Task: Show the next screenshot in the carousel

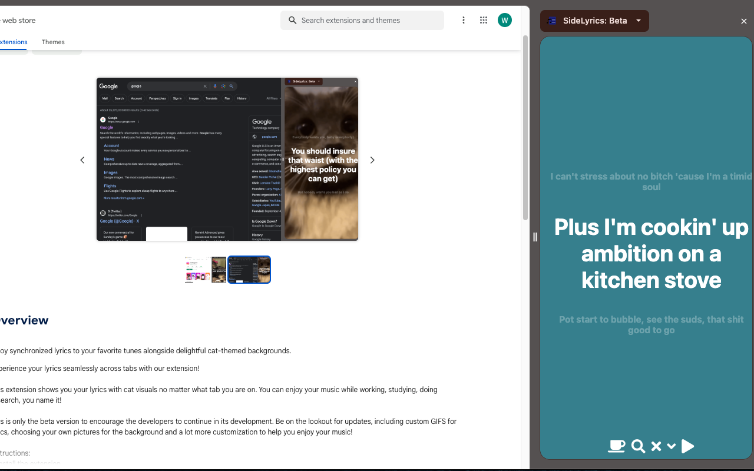Action: pyautogui.click(x=372, y=160)
